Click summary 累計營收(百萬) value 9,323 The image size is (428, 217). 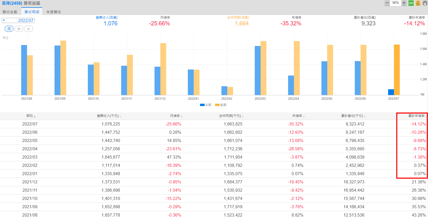tap(368, 24)
